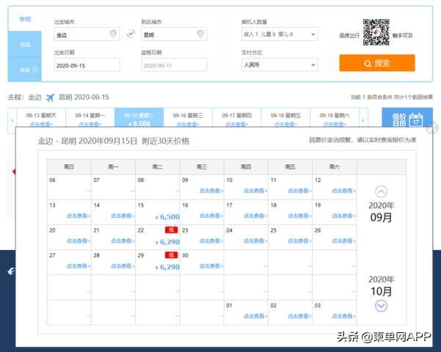
Task: Click view link for October 02
Action: pyautogui.click(x=299, y=316)
